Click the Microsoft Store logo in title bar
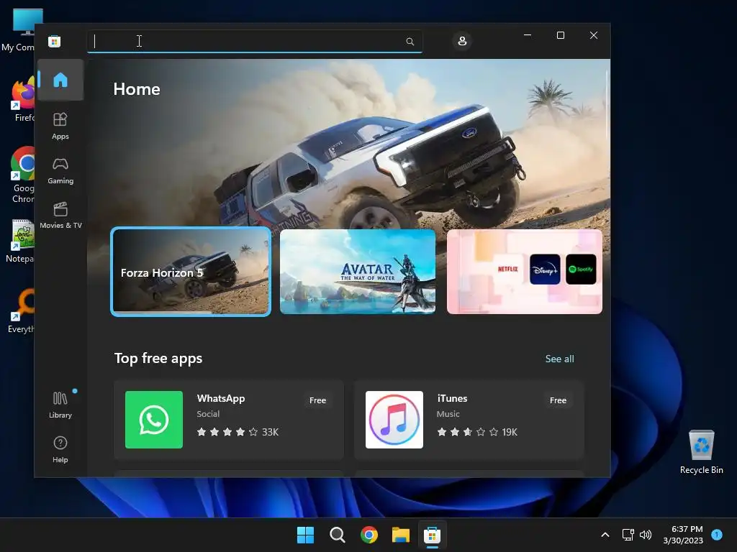The height and width of the screenshot is (552, 737). [x=55, y=41]
